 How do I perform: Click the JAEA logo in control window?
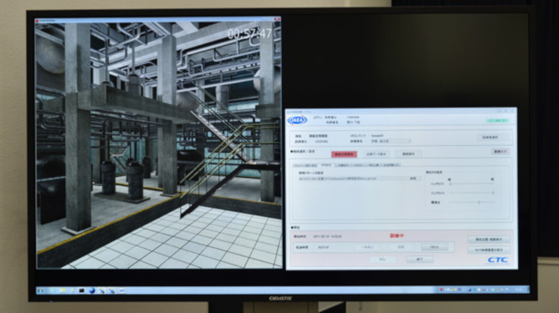pyautogui.click(x=297, y=120)
